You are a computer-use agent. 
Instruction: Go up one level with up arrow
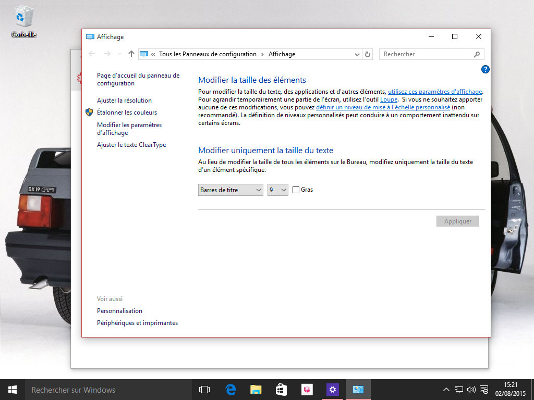pyautogui.click(x=131, y=54)
